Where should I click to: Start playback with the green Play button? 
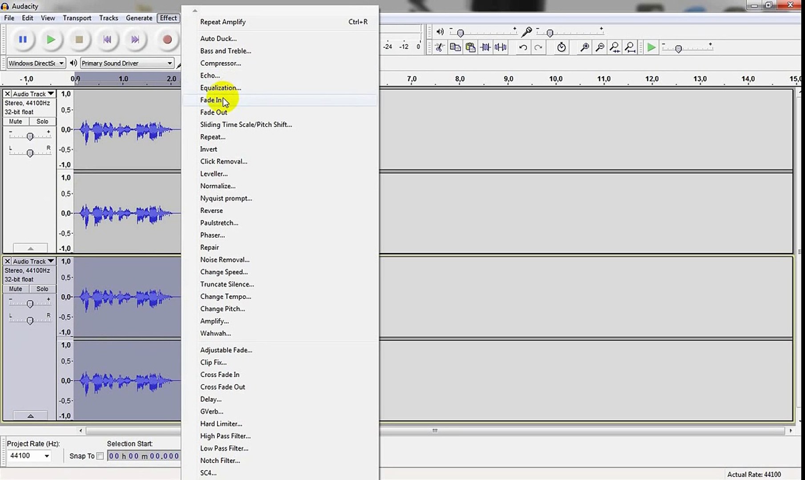coord(51,40)
